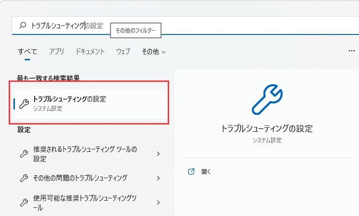The width and height of the screenshot is (359, 216).
Task: Select the ウェブ tab
Action: click(x=123, y=52)
